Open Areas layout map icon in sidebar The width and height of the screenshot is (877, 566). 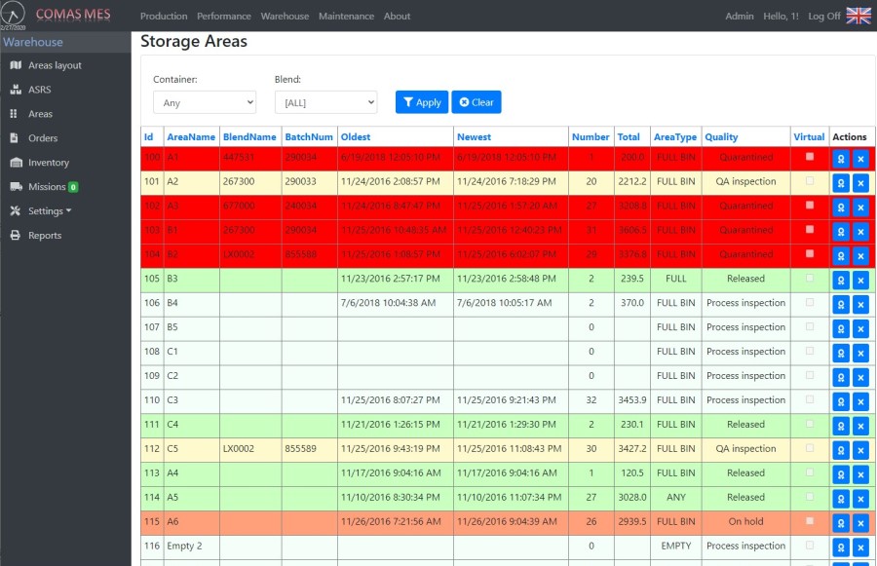[16, 65]
